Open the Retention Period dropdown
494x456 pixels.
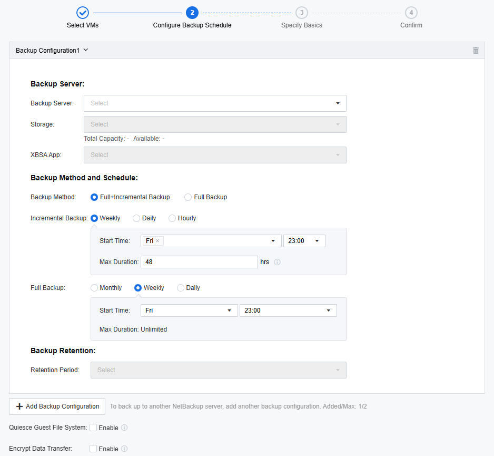click(x=219, y=370)
